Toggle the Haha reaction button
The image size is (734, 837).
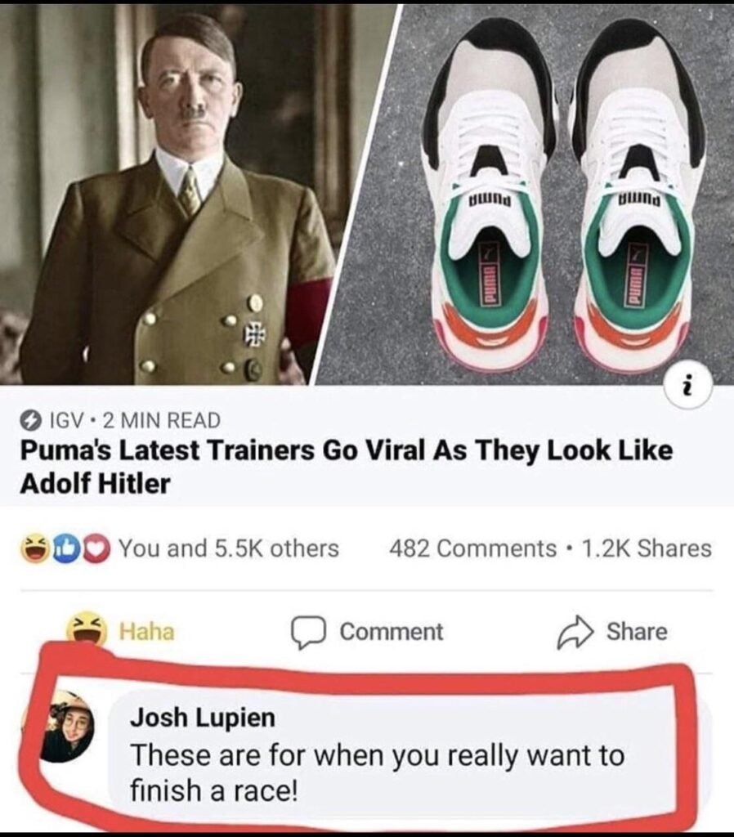click(121, 631)
